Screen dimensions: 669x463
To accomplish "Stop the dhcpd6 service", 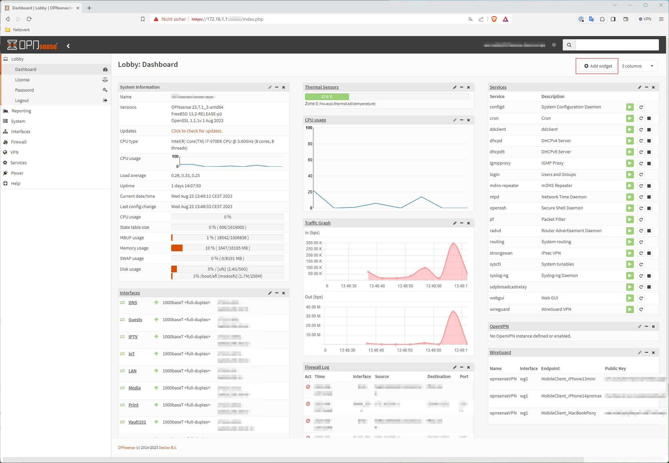I will coord(649,152).
